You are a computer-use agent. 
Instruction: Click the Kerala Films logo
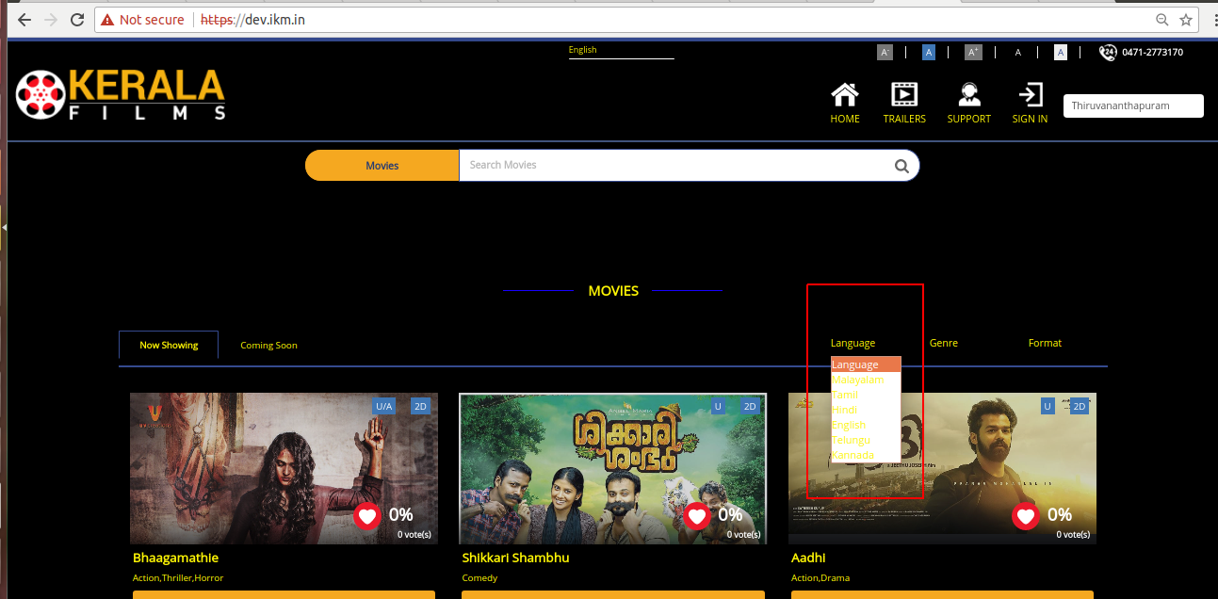click(121, 94)
